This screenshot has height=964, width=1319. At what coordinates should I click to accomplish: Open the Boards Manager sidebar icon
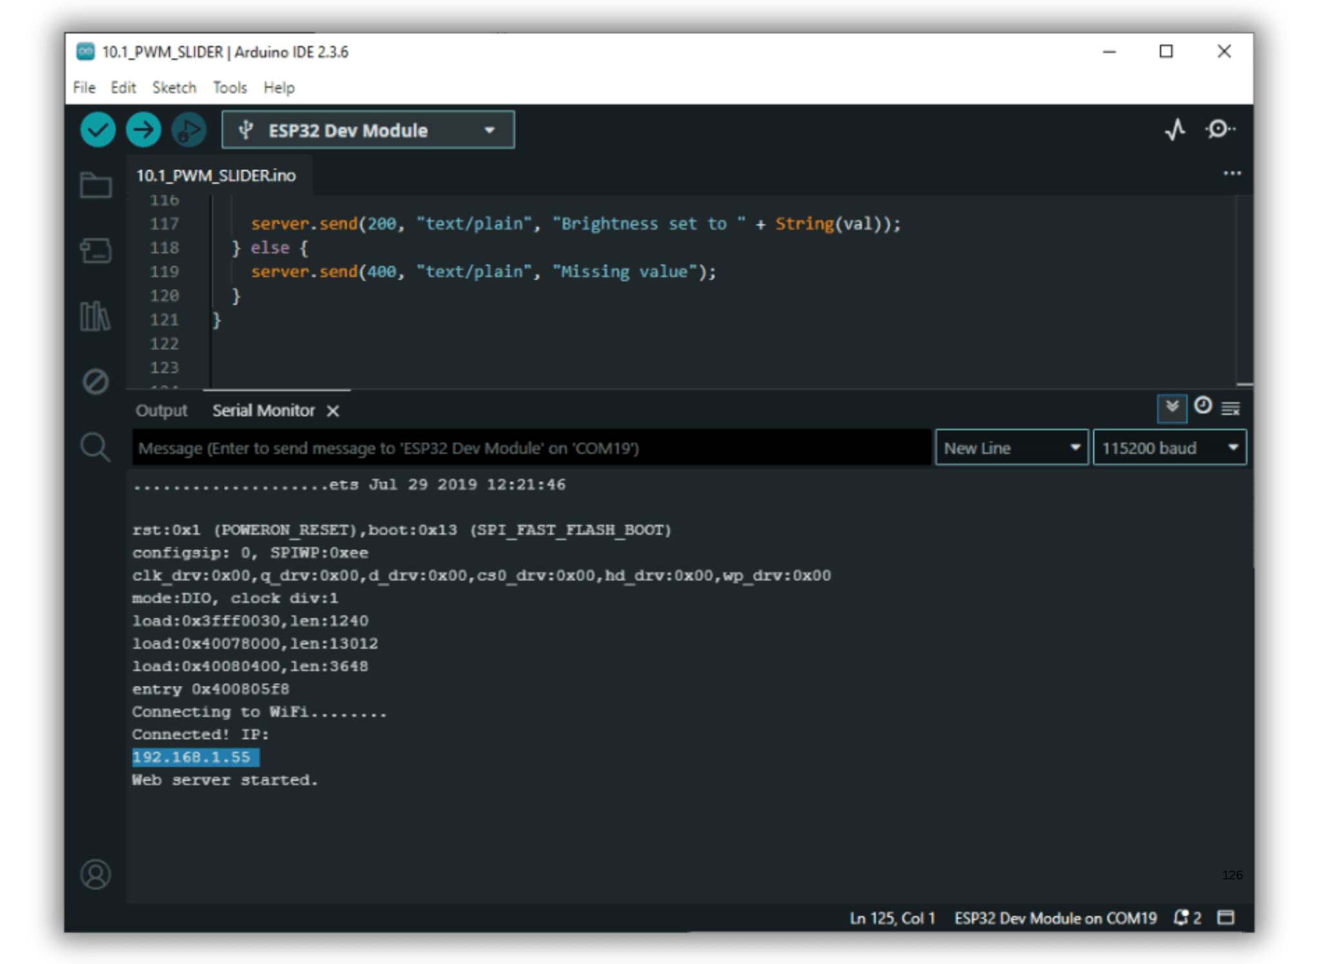tap(95, 251)
